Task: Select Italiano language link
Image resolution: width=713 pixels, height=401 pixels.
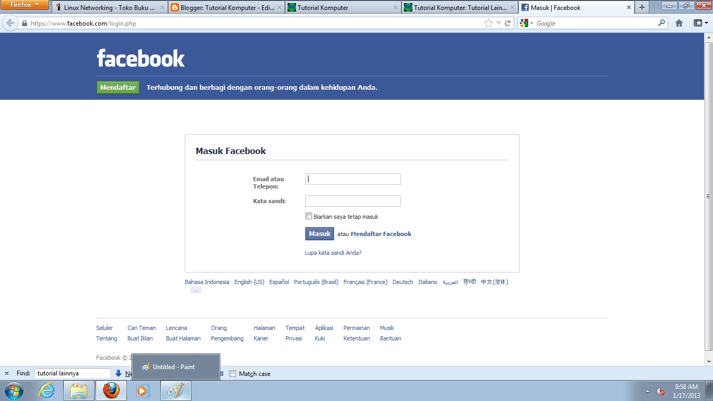Action: (x=427, y=282)
